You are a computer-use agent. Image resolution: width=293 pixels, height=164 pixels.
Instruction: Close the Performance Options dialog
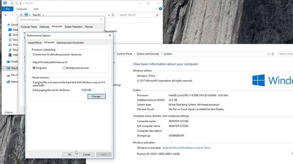pos(110,36)
